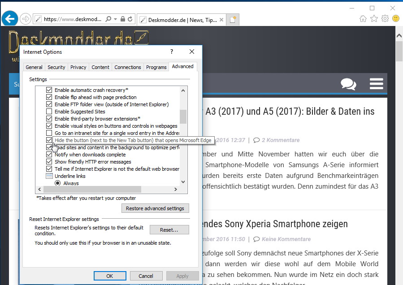The width and height of the screenshot is (403, 285).
Task: Switch to the Connections tab
Action: pos(127,67)
